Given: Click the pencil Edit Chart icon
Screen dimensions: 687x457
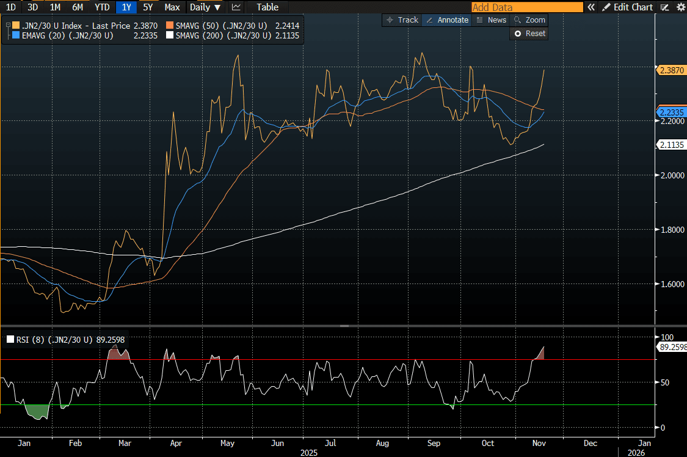Looking at the screenshot, I should 606,7.
